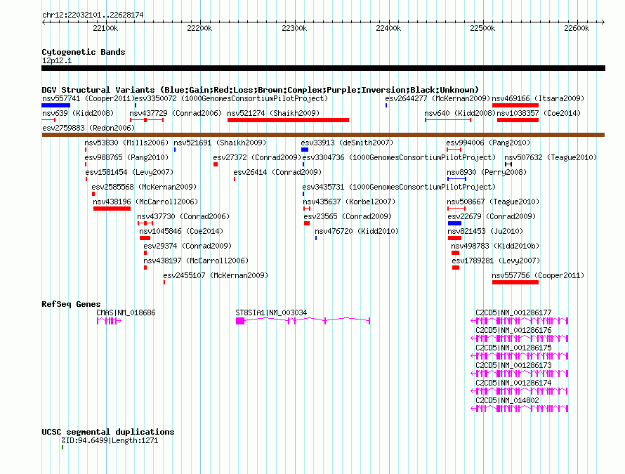The height and width of the screenshot is (474, 625).
Task: Click esv988765 (Pang2010) label
Action: [126, 157]
